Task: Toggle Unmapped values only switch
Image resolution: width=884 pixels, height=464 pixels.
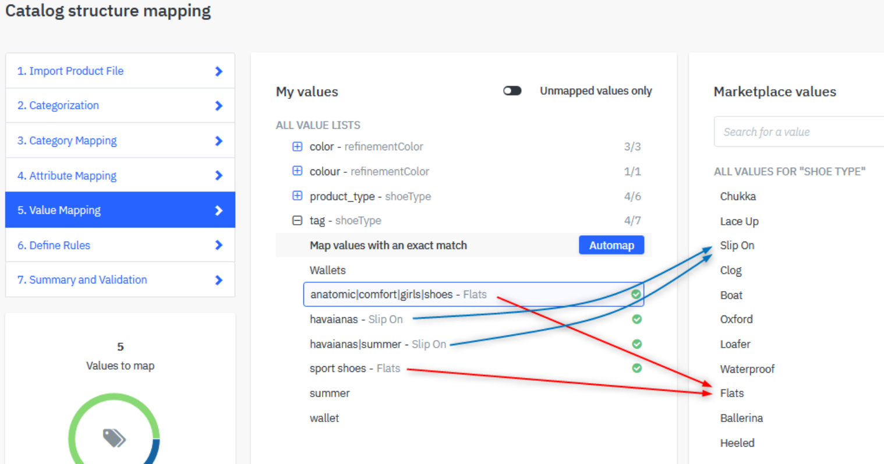Action: point(512,91)
